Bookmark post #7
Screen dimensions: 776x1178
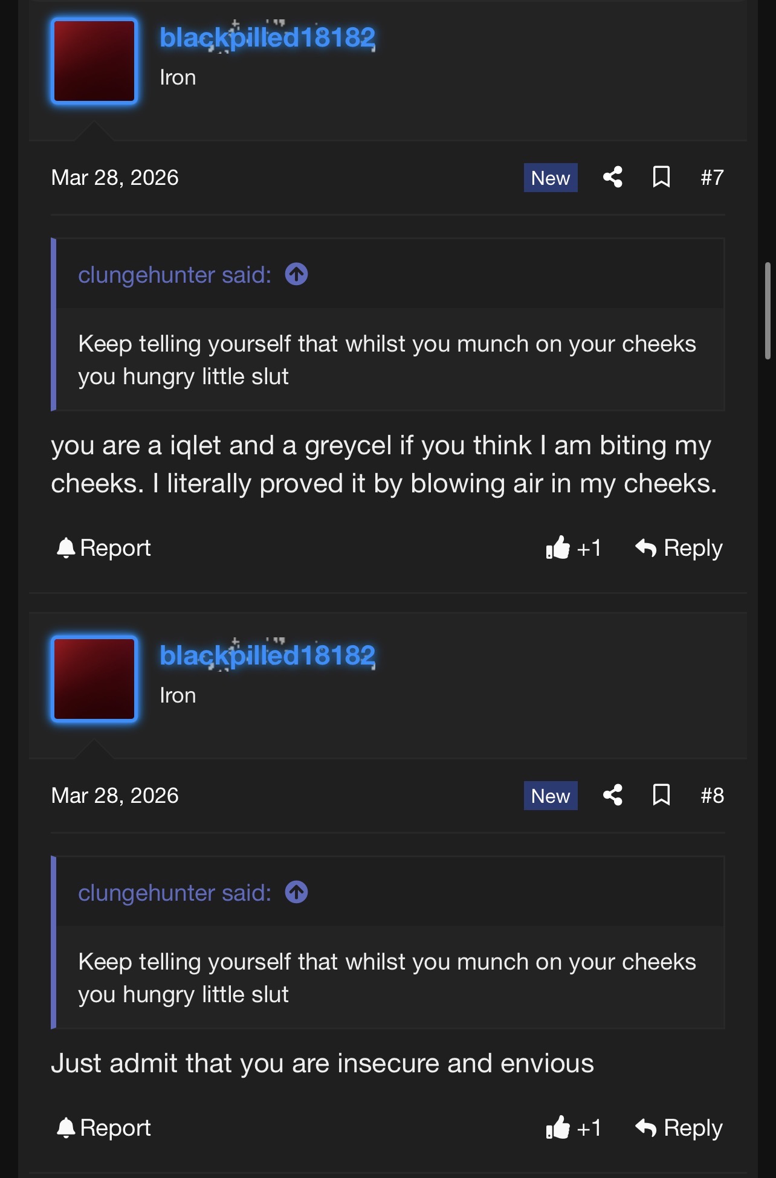(x=661, y=177)
